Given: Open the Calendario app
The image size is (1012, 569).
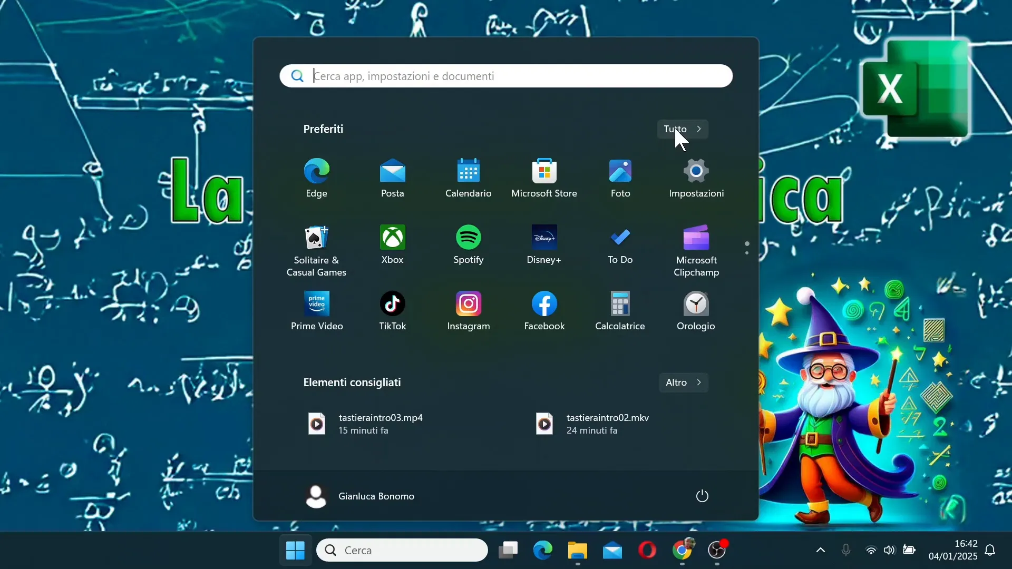Looking at the screenshot, I should tap(469, 178).
